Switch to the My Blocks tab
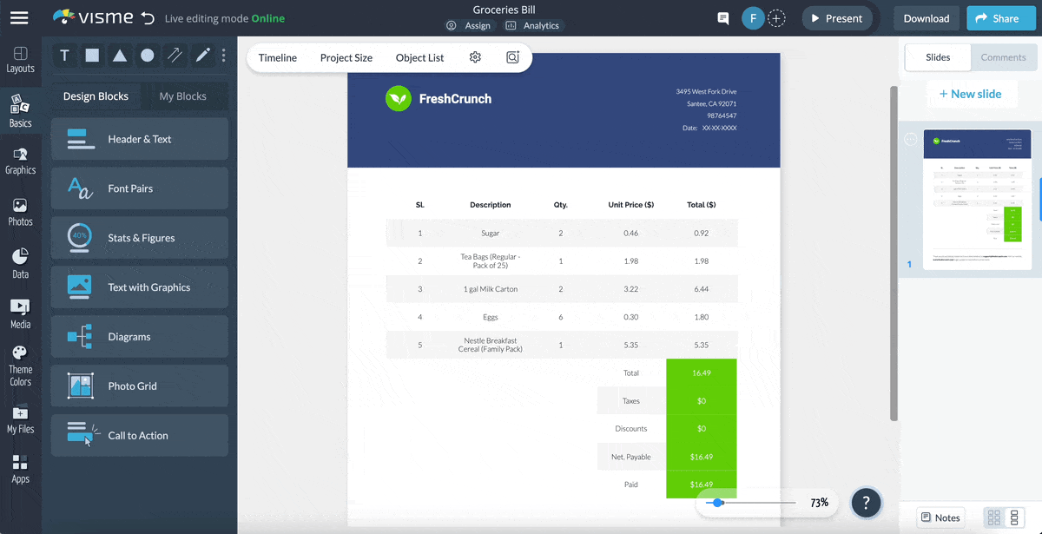This screenshot has width=1042, height=534. [x=182, y=96]
